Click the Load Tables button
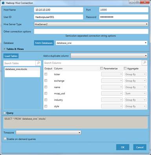Screen dimensions: 151x155 coord(11,56)
